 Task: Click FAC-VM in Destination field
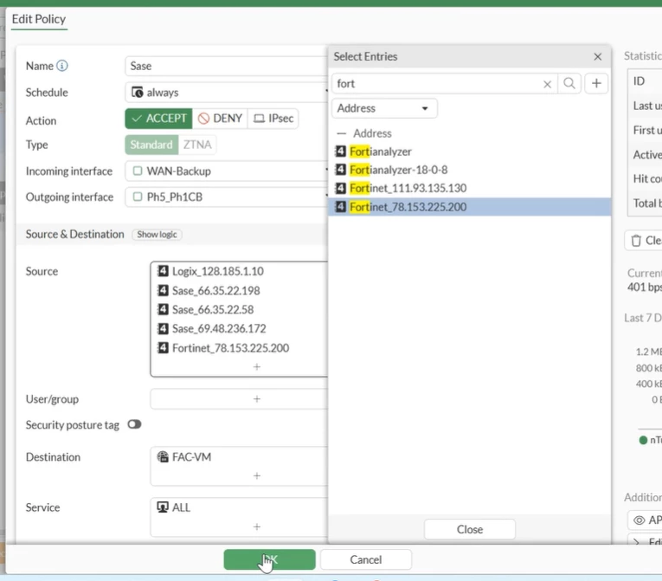coord(191,457)
